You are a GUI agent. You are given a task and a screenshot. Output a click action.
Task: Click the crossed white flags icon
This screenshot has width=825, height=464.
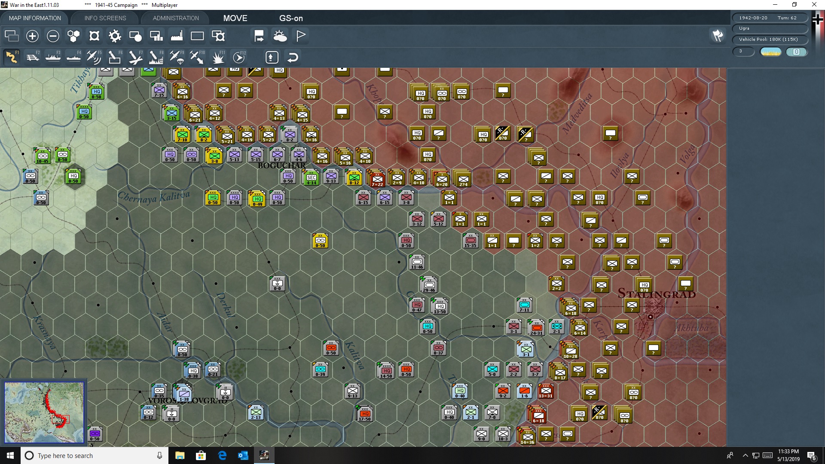(718, 36)
